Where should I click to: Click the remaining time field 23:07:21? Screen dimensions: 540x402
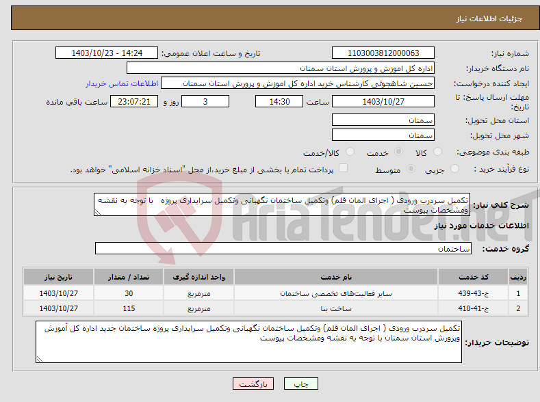pos(134,101)
